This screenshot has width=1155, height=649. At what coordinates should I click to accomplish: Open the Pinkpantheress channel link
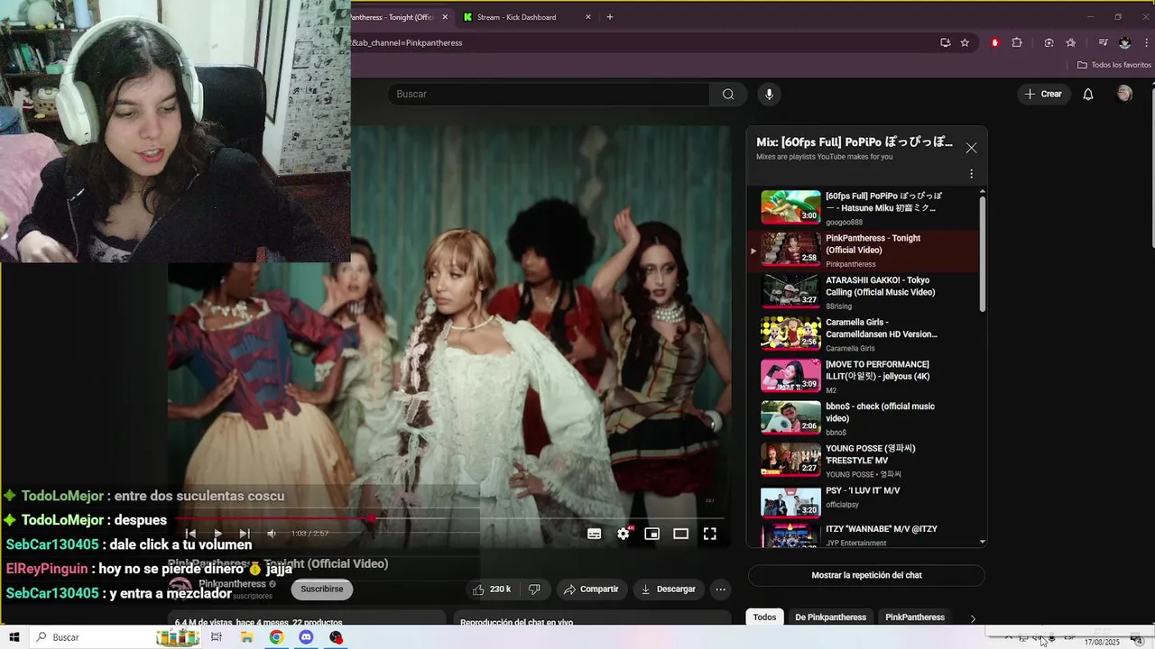click(x=233, y=584)
